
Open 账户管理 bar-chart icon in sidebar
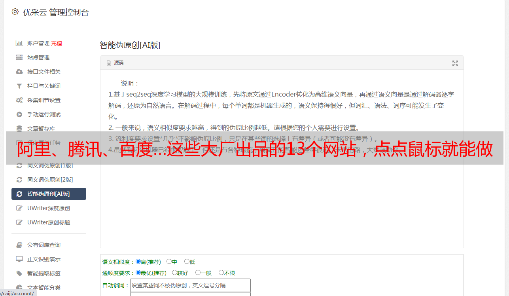[19, 43]
